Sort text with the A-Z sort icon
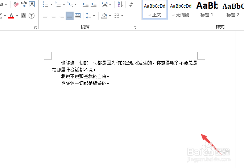Screen dimensions: 244x168 120,4
